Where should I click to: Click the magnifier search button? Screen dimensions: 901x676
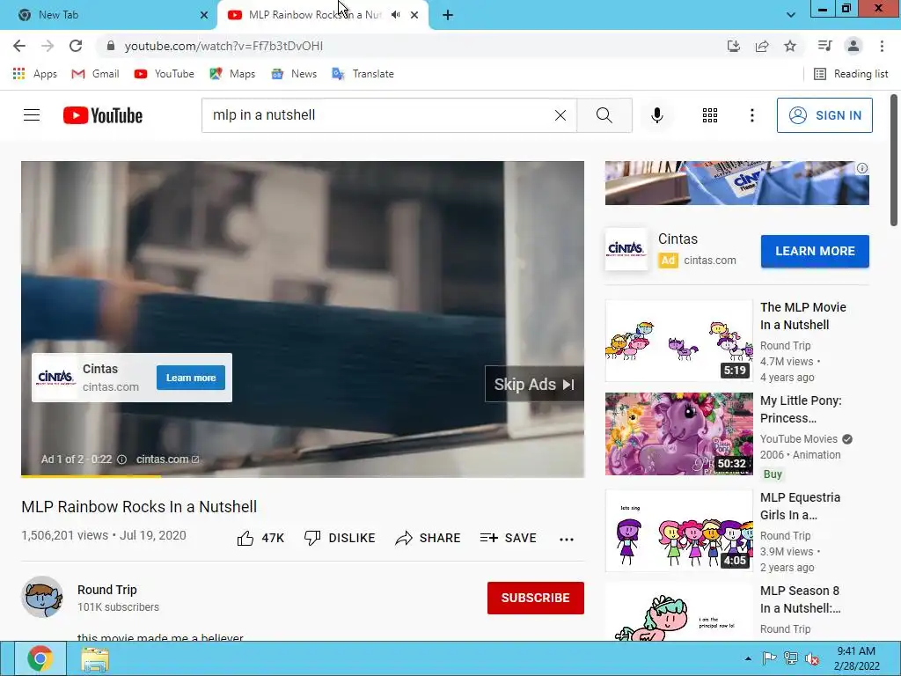(x=604, y=115)
